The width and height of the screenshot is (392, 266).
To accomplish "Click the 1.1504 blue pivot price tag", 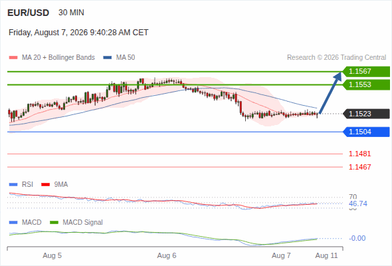I will pos(366,132).
